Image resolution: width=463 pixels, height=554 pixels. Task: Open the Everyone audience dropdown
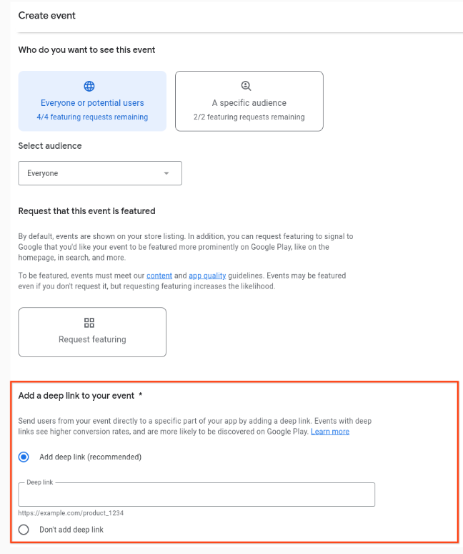[x=100, y=173]
